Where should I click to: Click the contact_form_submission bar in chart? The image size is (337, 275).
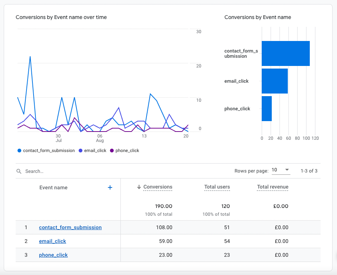286,53
